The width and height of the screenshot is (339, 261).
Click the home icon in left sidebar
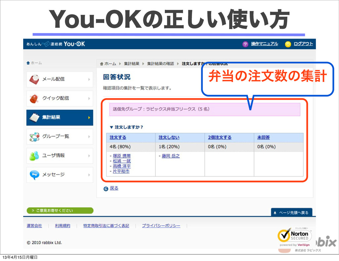click(x=28, y=63)
